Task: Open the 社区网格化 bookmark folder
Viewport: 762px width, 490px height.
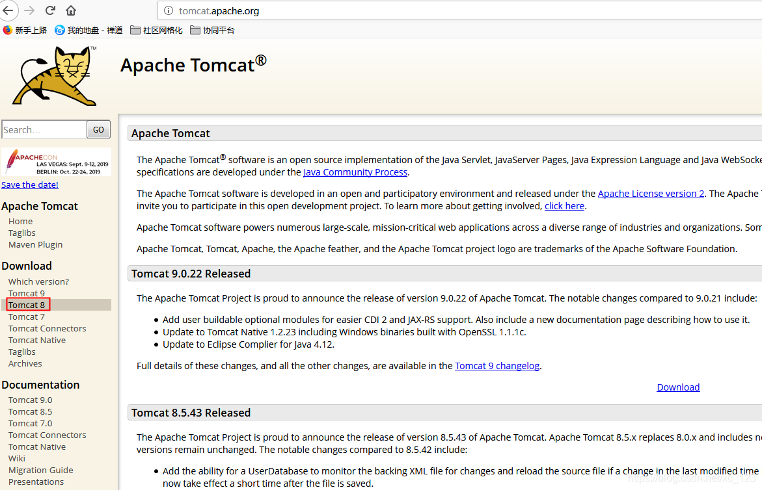Action: (x=156, y=30)
